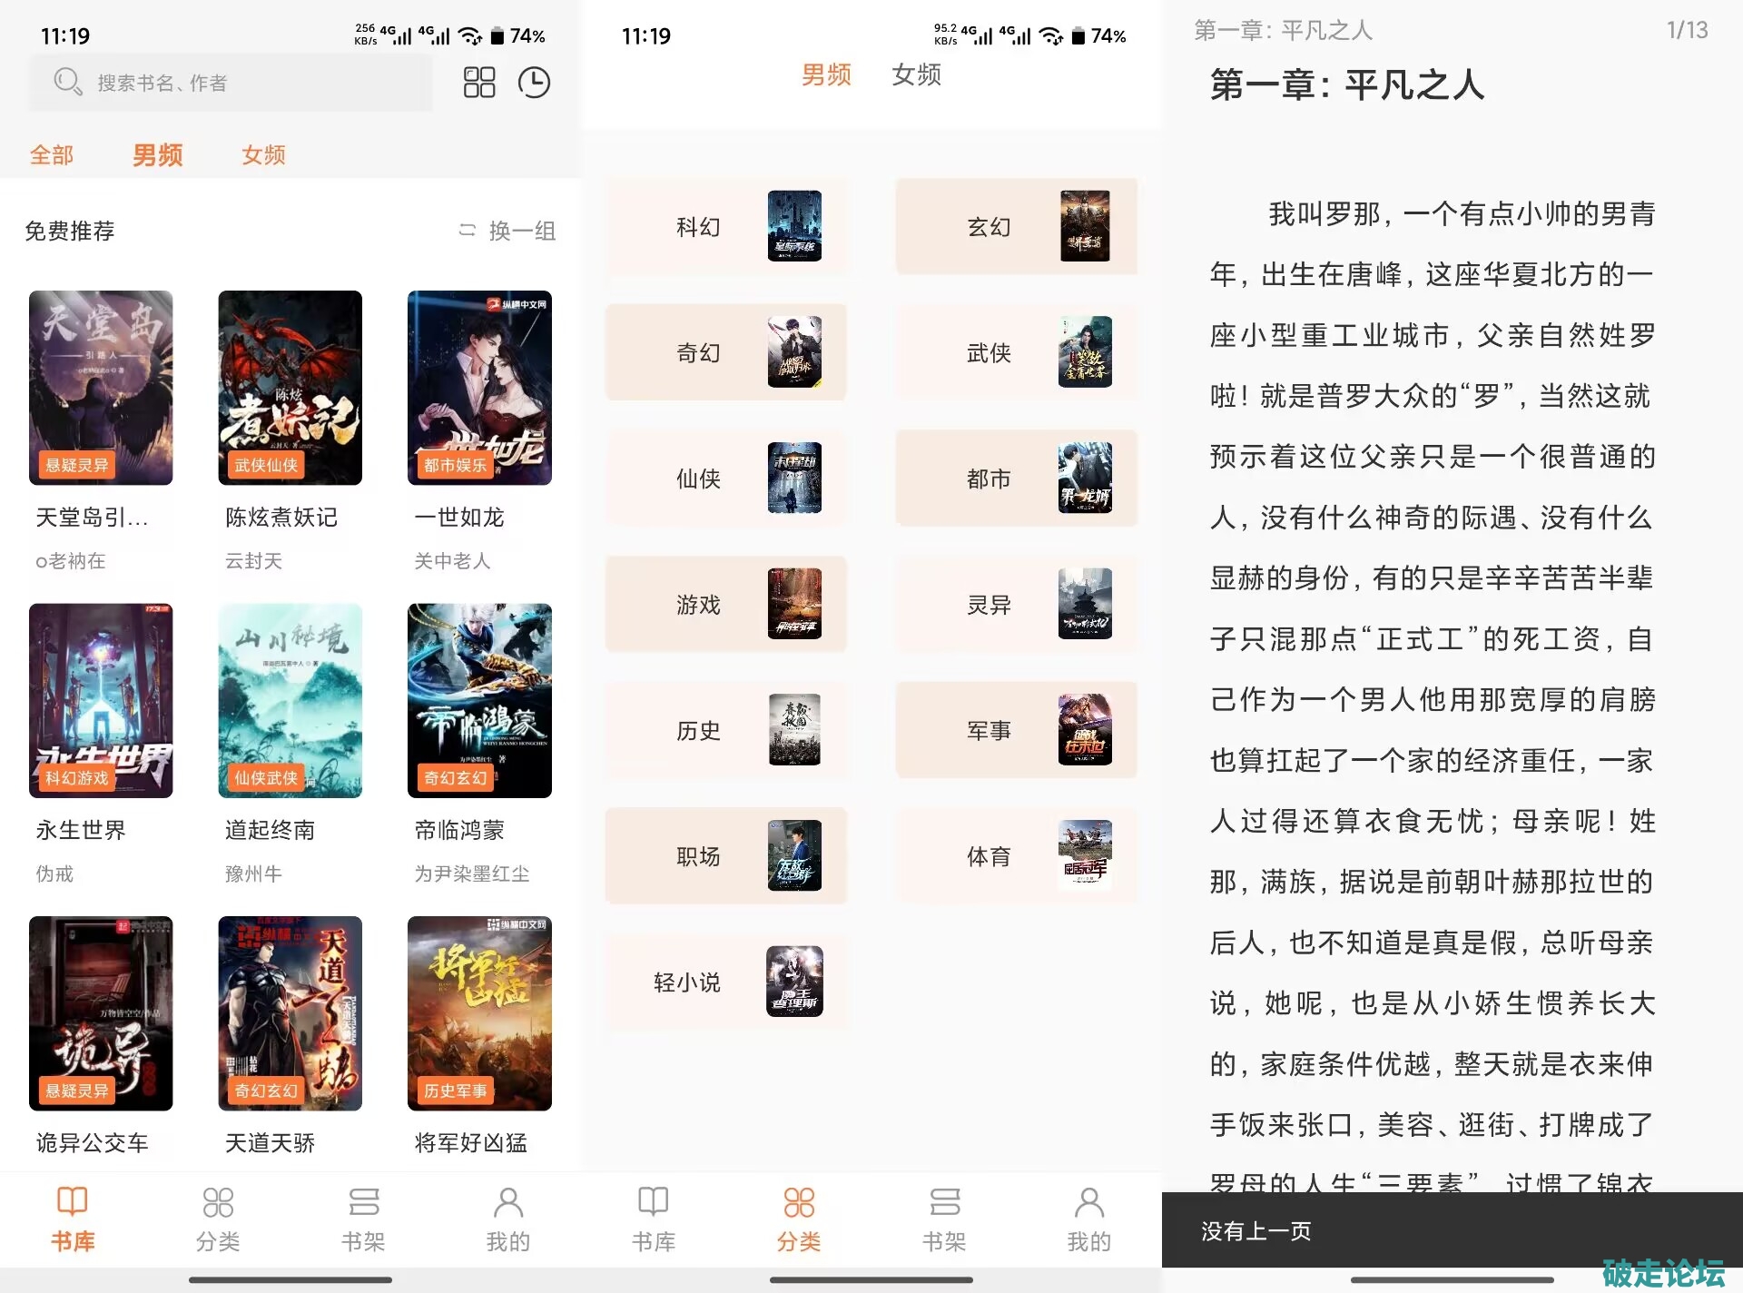1743x1293 pixels.
Task: Switch to the 全部 tab
Action: tap(52, 154)
